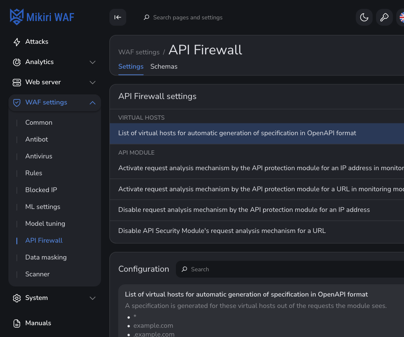Go to Common WAF settings

tap(39, 123)
